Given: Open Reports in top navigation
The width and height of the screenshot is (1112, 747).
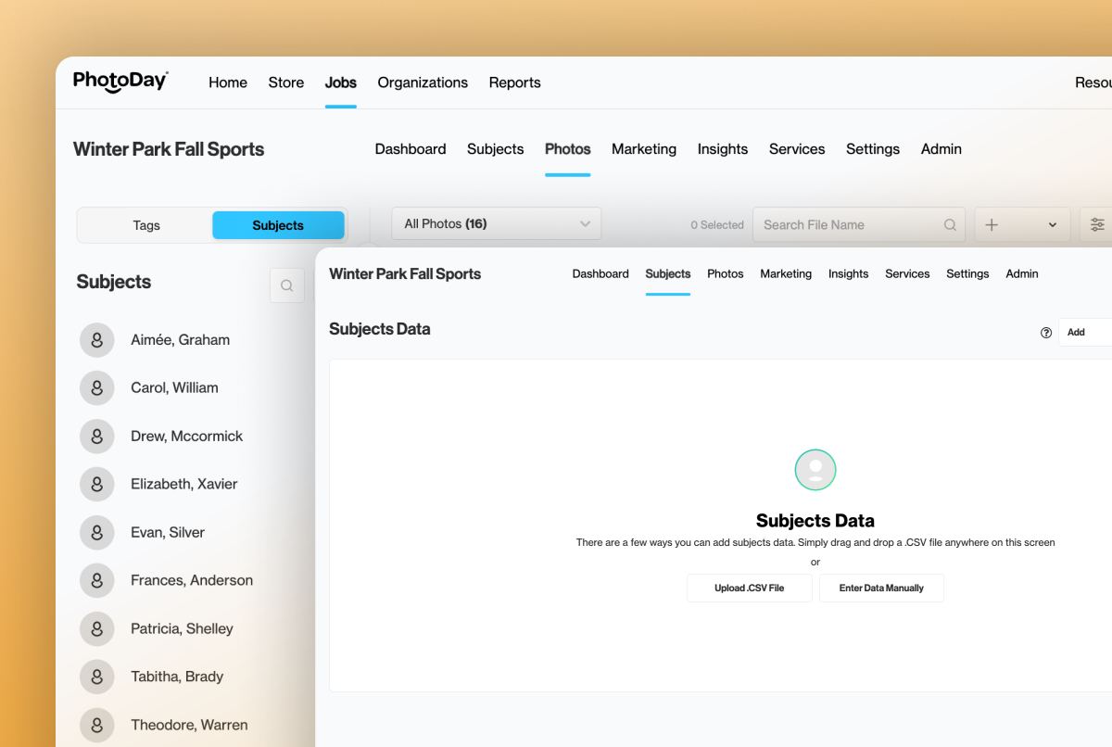Looking at the screenshot, I should pos(515,82).
